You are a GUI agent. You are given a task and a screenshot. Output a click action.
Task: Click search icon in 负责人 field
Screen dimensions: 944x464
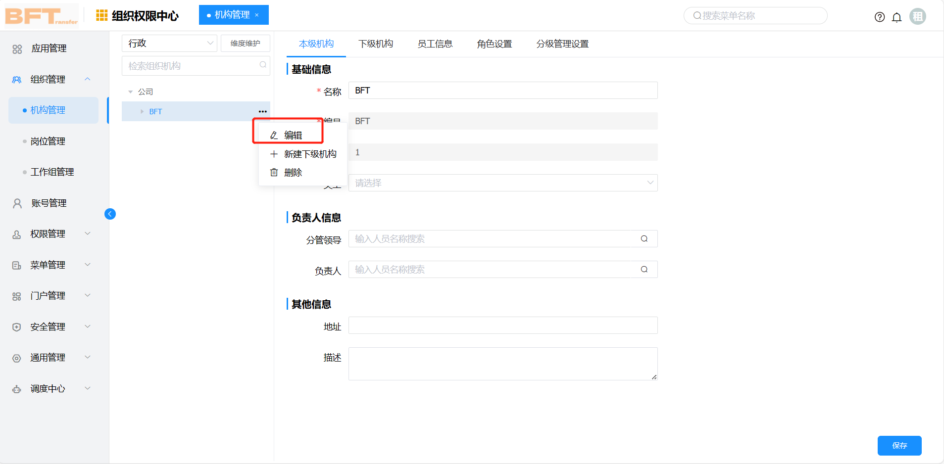coord(644,270)
